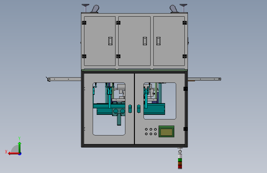Pick the handle on the upper middle cabinet door
Image resolution: width=267 pixels, height=173 pixels.
pyautogui.click(x=145, y=41)
